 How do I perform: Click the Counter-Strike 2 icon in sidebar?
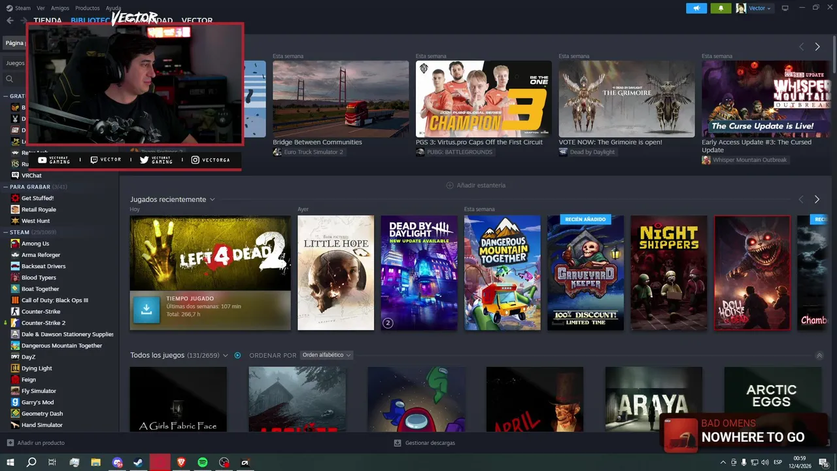click(16, 323)
